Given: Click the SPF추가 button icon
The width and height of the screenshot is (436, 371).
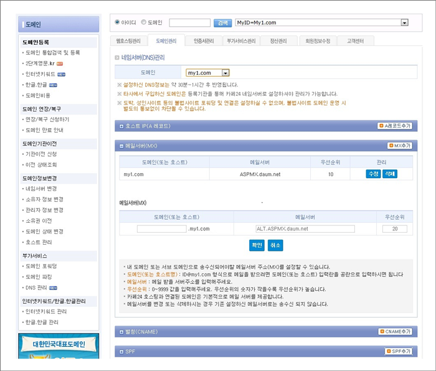Looking at the screenshot, I should pos(398,352).
